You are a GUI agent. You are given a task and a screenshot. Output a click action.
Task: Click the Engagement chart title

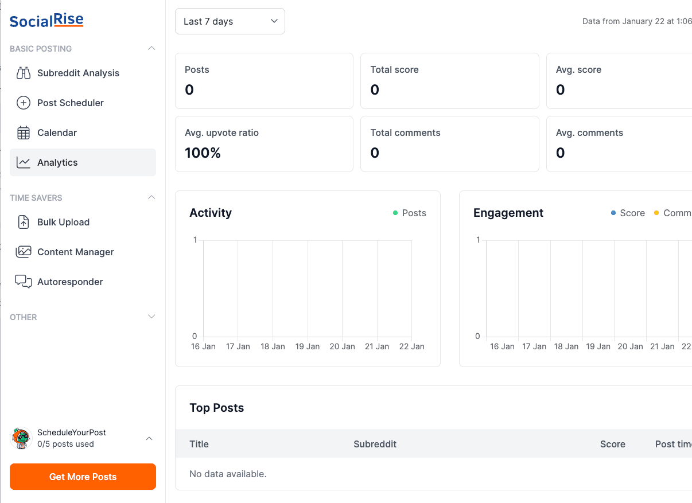click(x=508, y=213)
